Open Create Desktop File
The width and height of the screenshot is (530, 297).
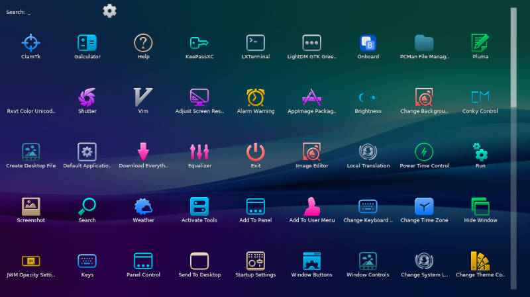[x=30, y=152]
